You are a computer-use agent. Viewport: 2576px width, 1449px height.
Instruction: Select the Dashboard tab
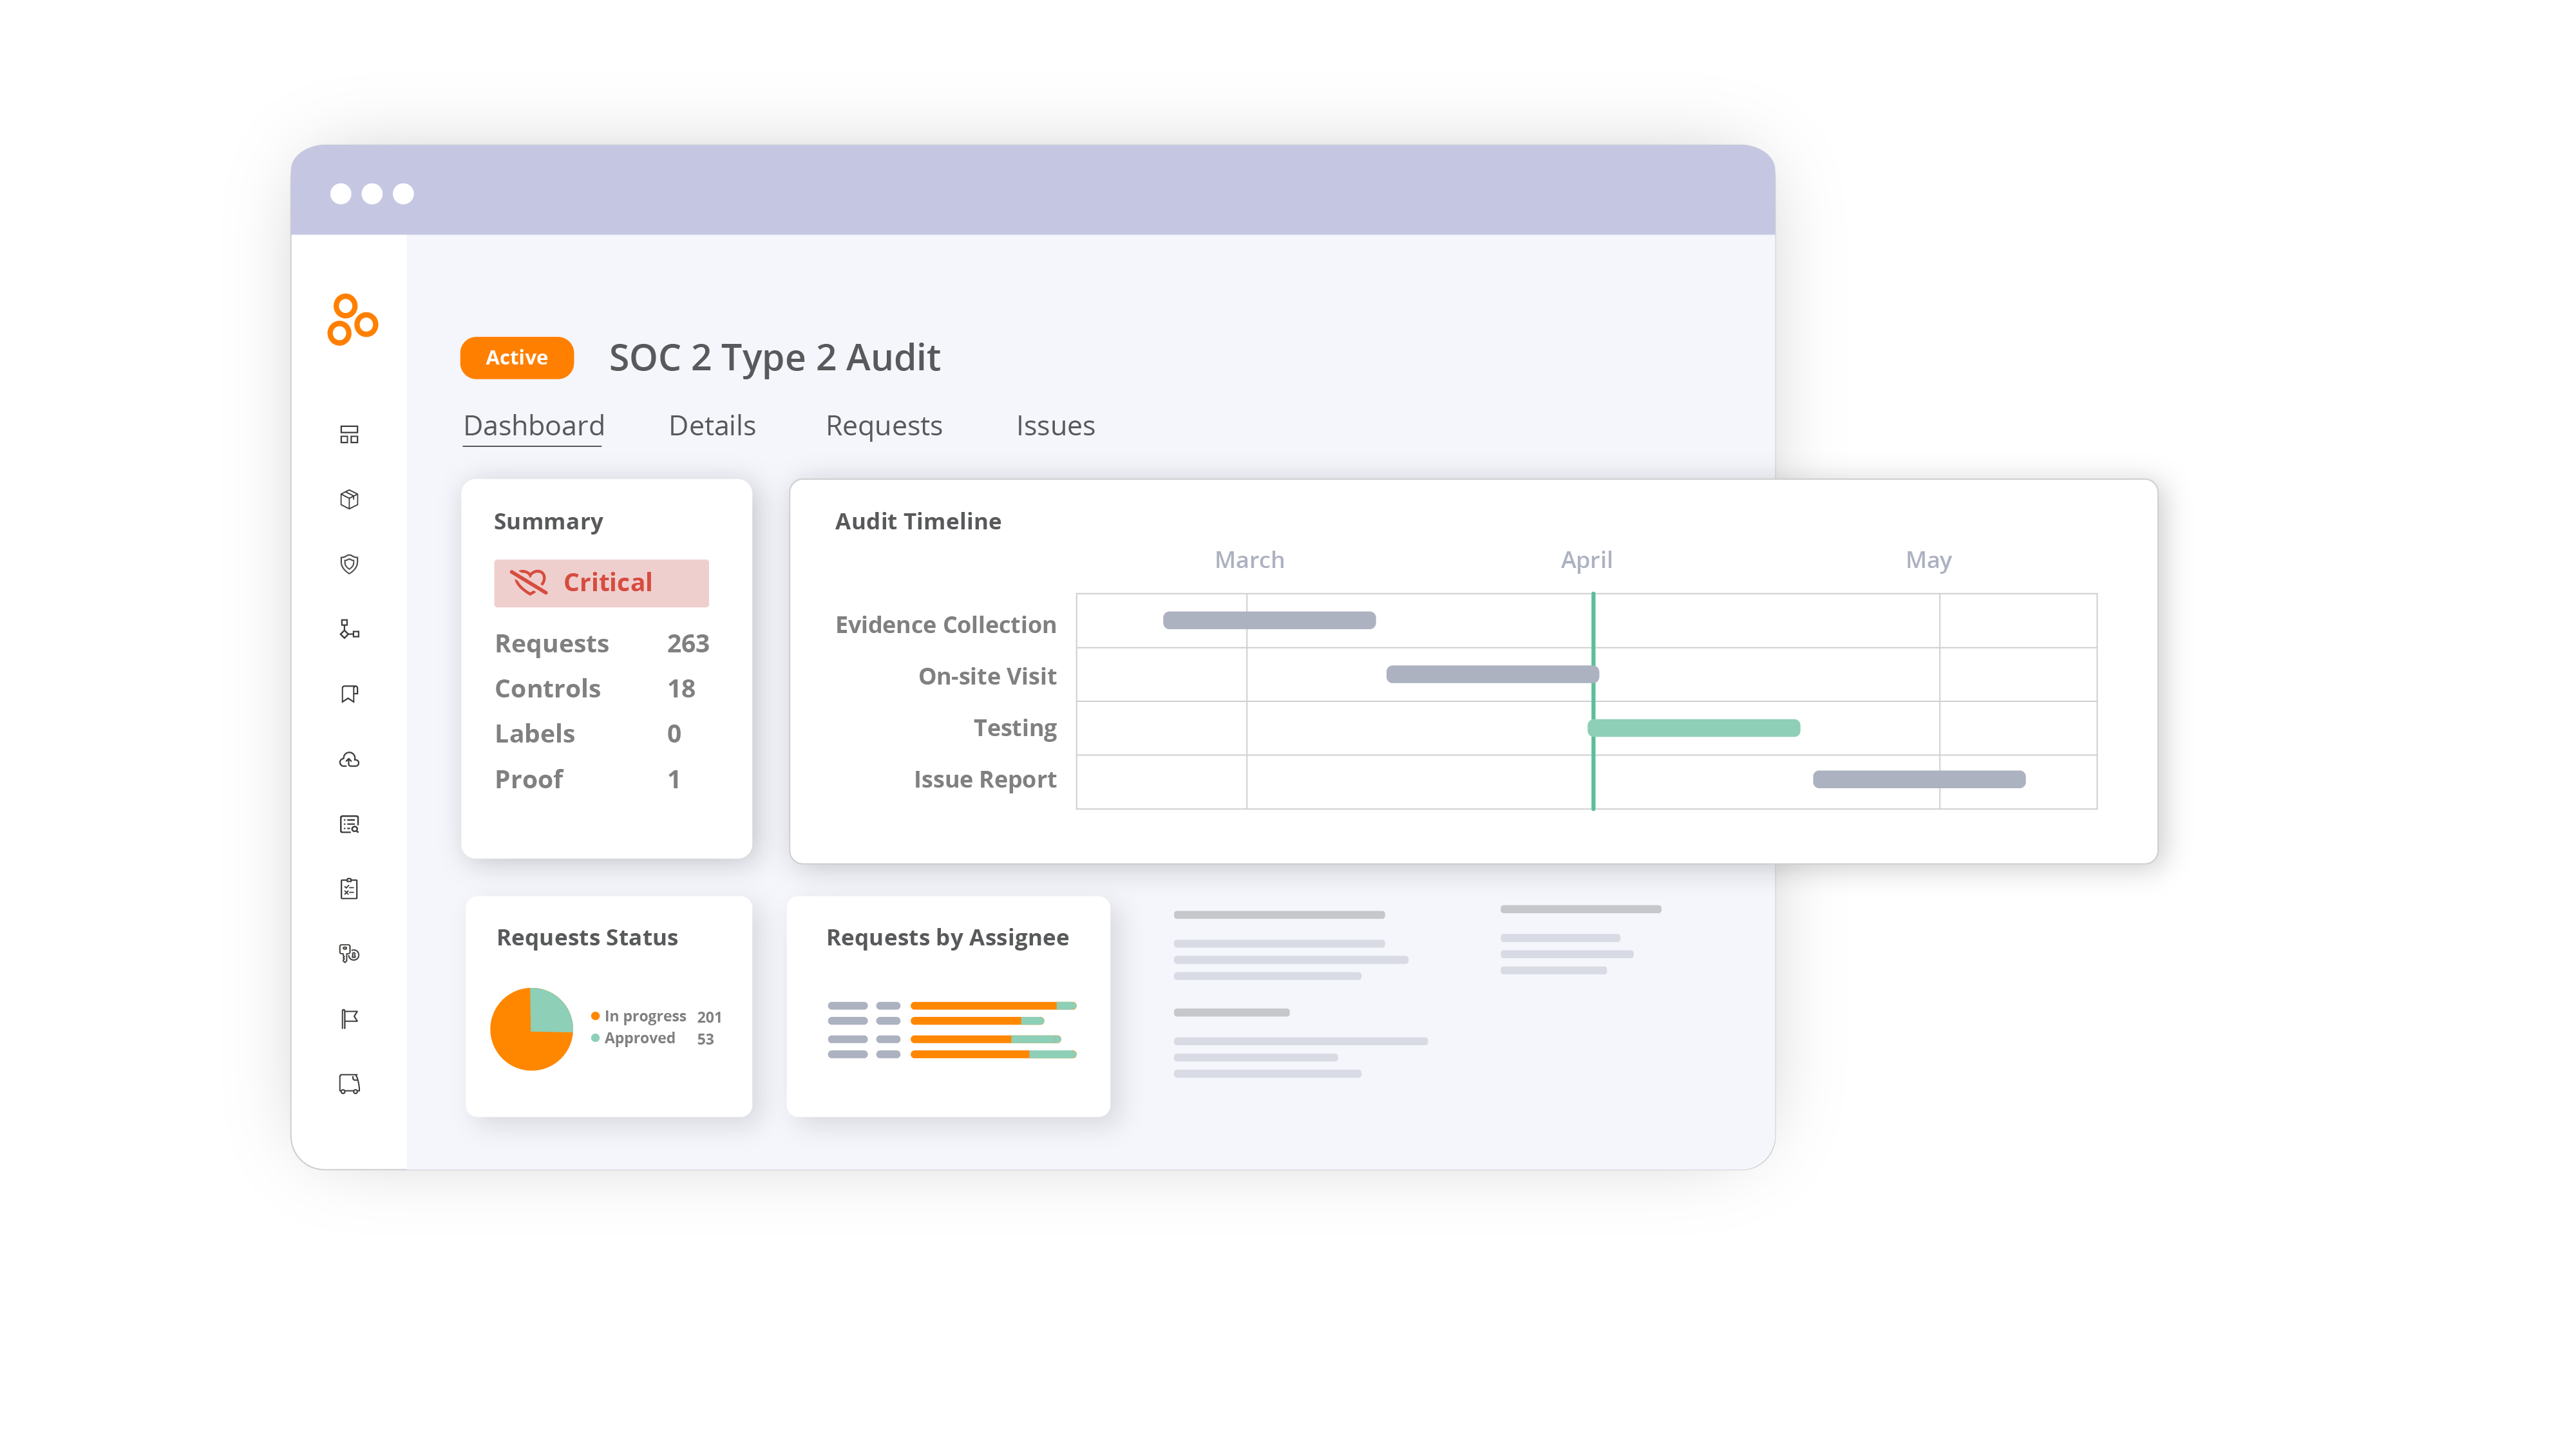(x=533, y=426)
